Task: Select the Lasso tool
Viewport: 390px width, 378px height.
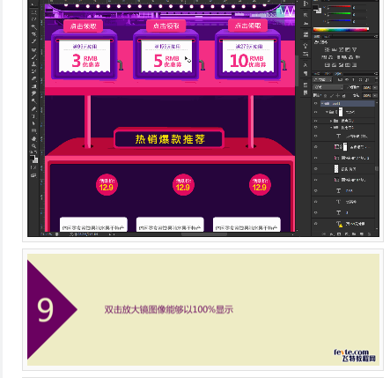Action: point(34,19)
